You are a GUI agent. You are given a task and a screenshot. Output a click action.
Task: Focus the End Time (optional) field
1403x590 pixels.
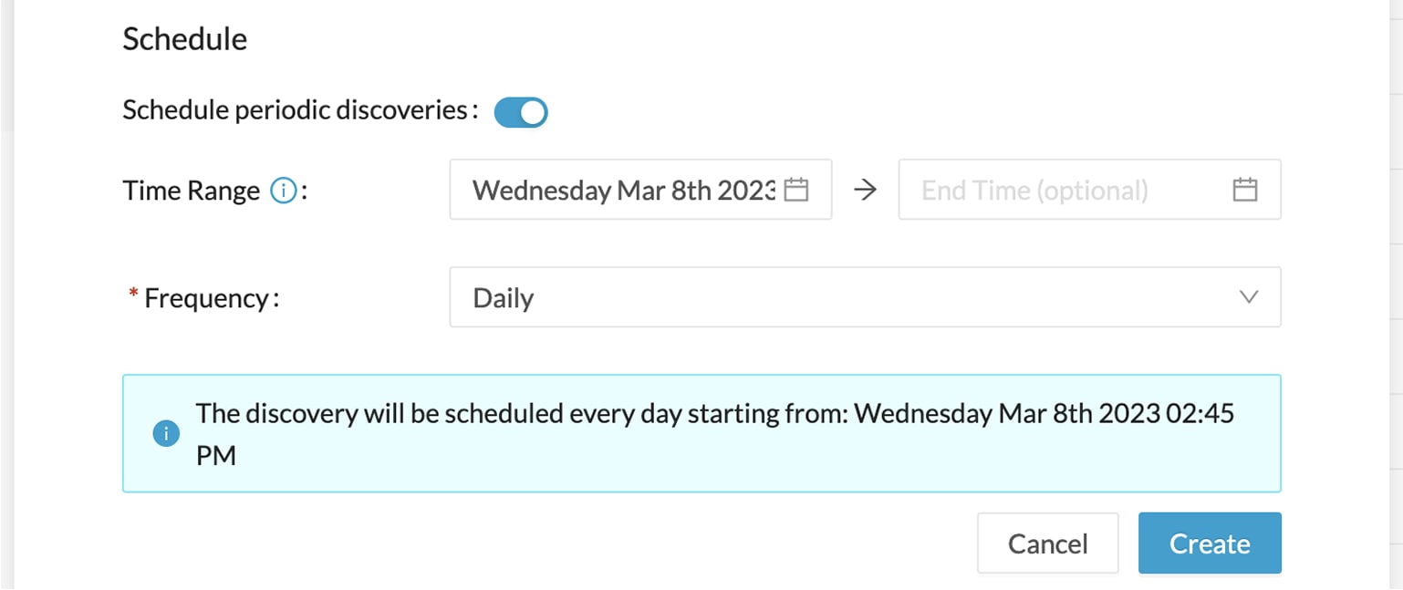(x=1089, y=190)
